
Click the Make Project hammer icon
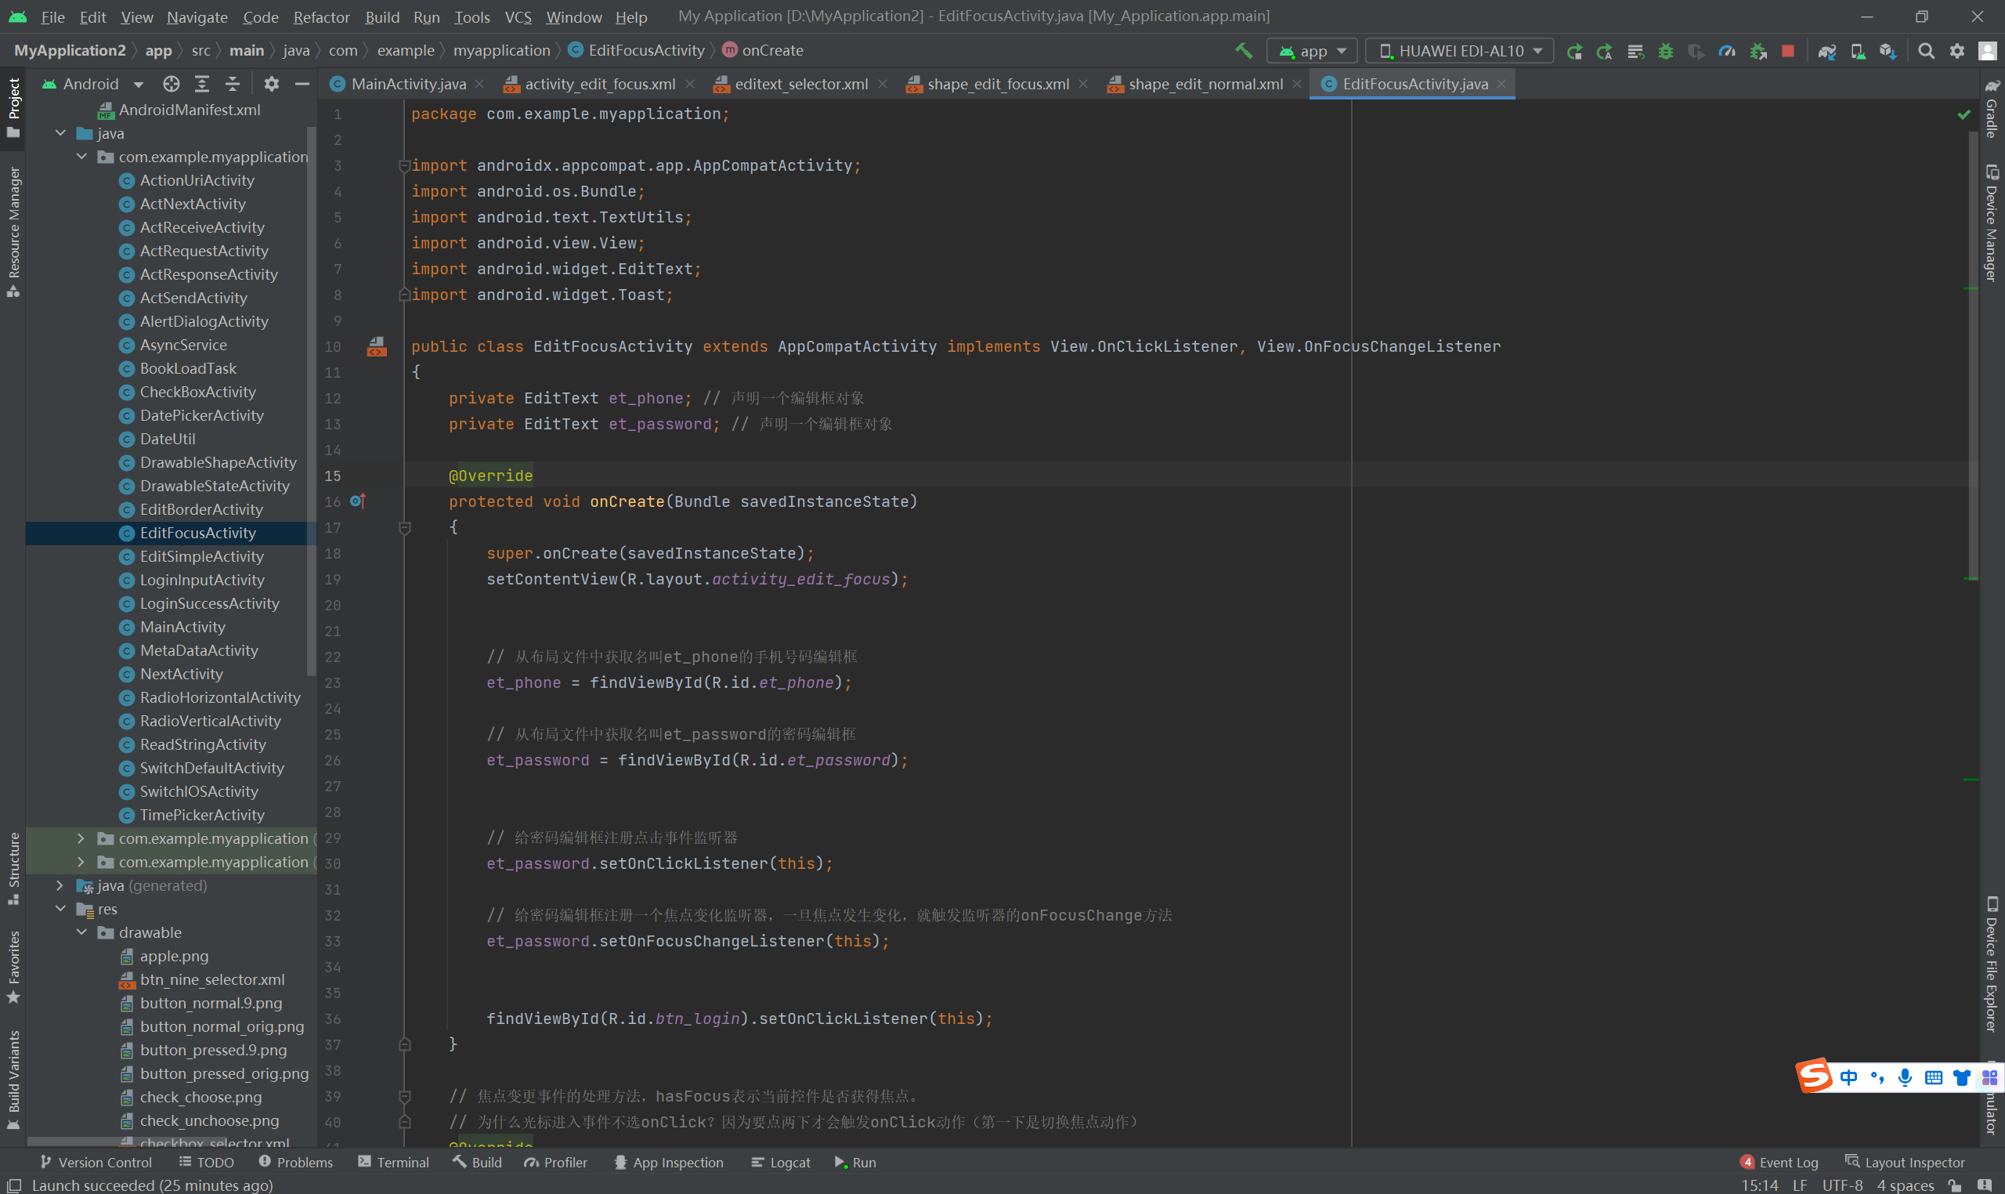[x=1244, y=51]
